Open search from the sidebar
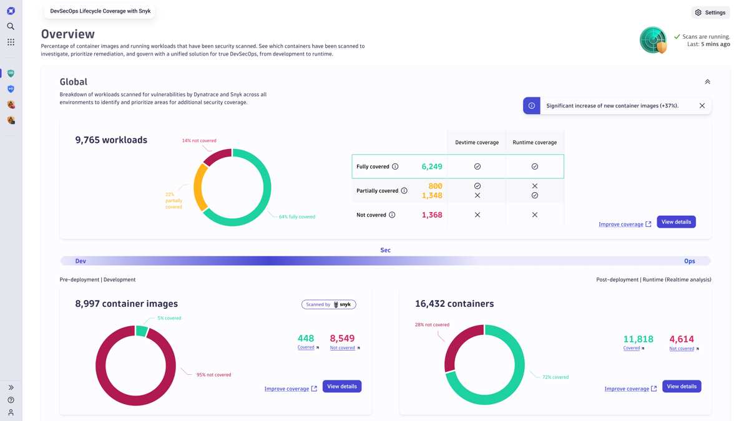This screenshot has width=749, height=421. [x=11, y=26]
